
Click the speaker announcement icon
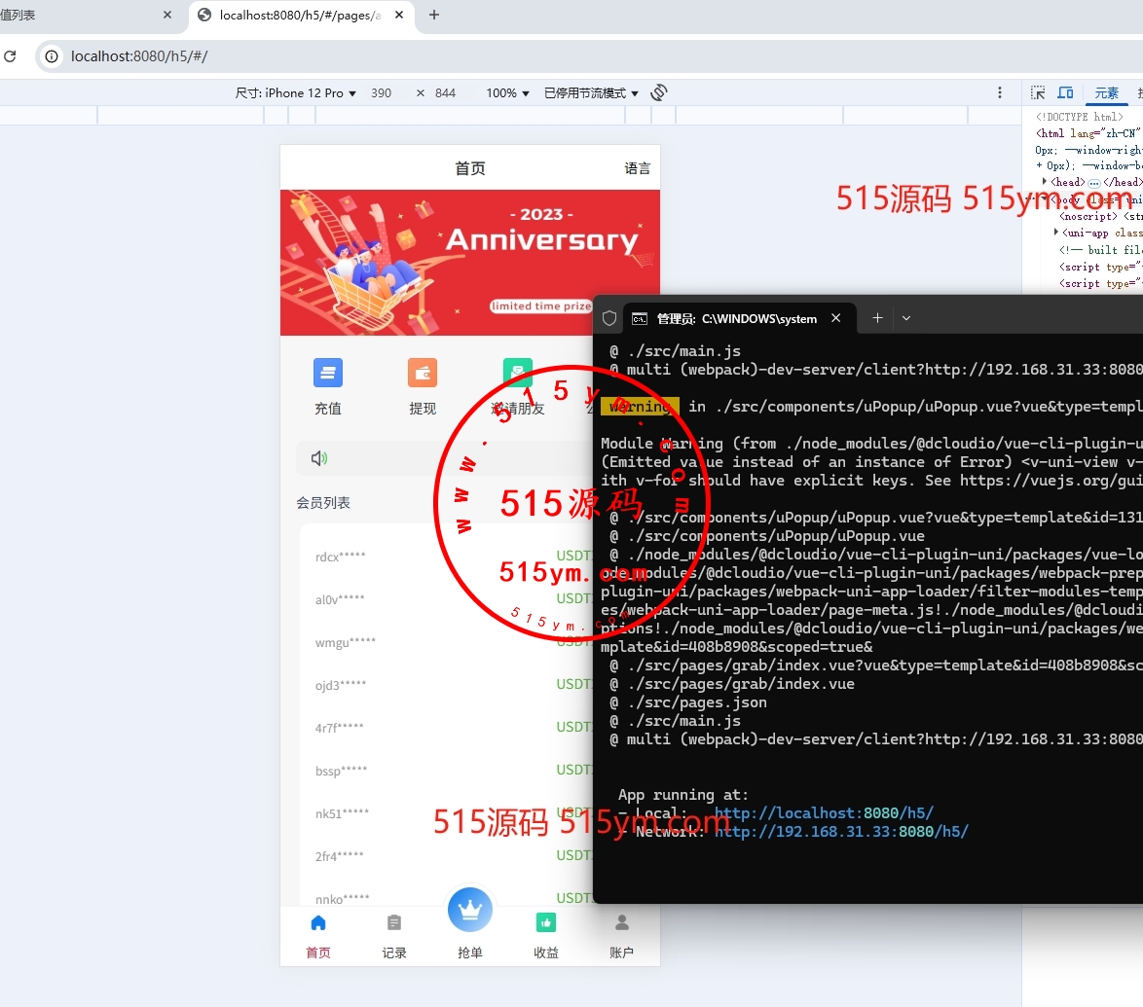319,458
